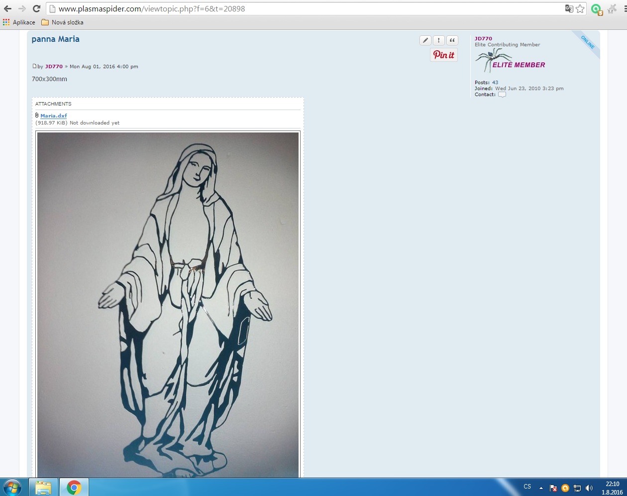Open the Nová složka bookmarks folder
This screenshot has height=496, width=627.
coord(62,22)
